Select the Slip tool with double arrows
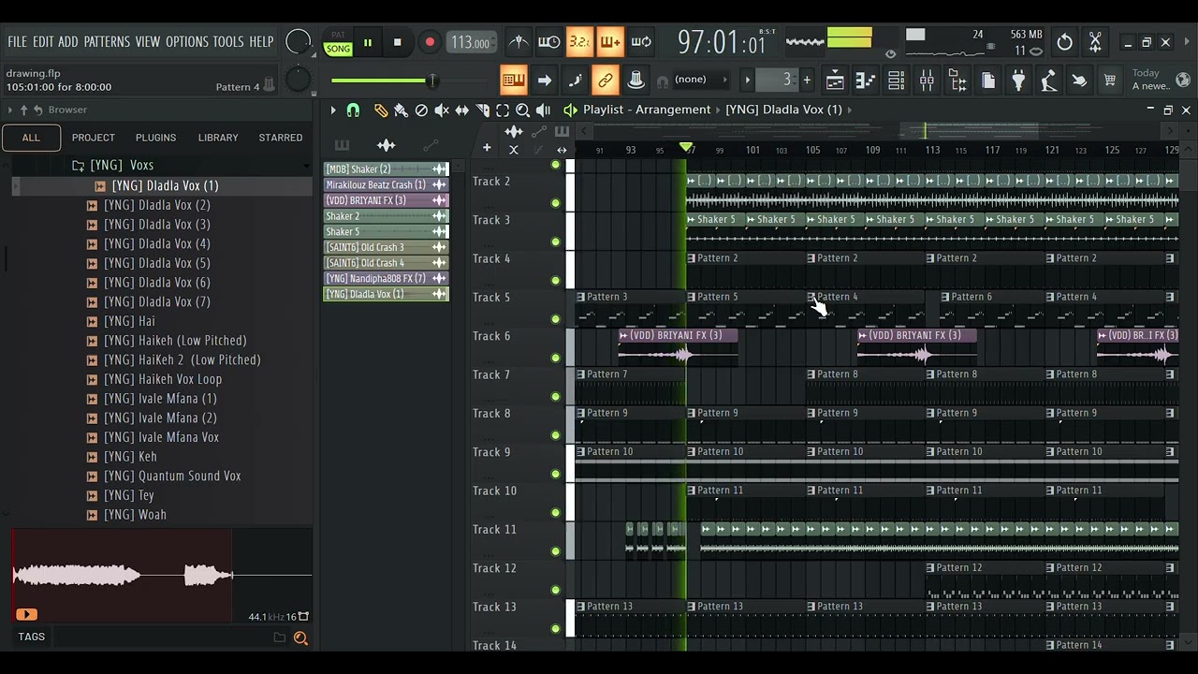 [x=462, y=110]
